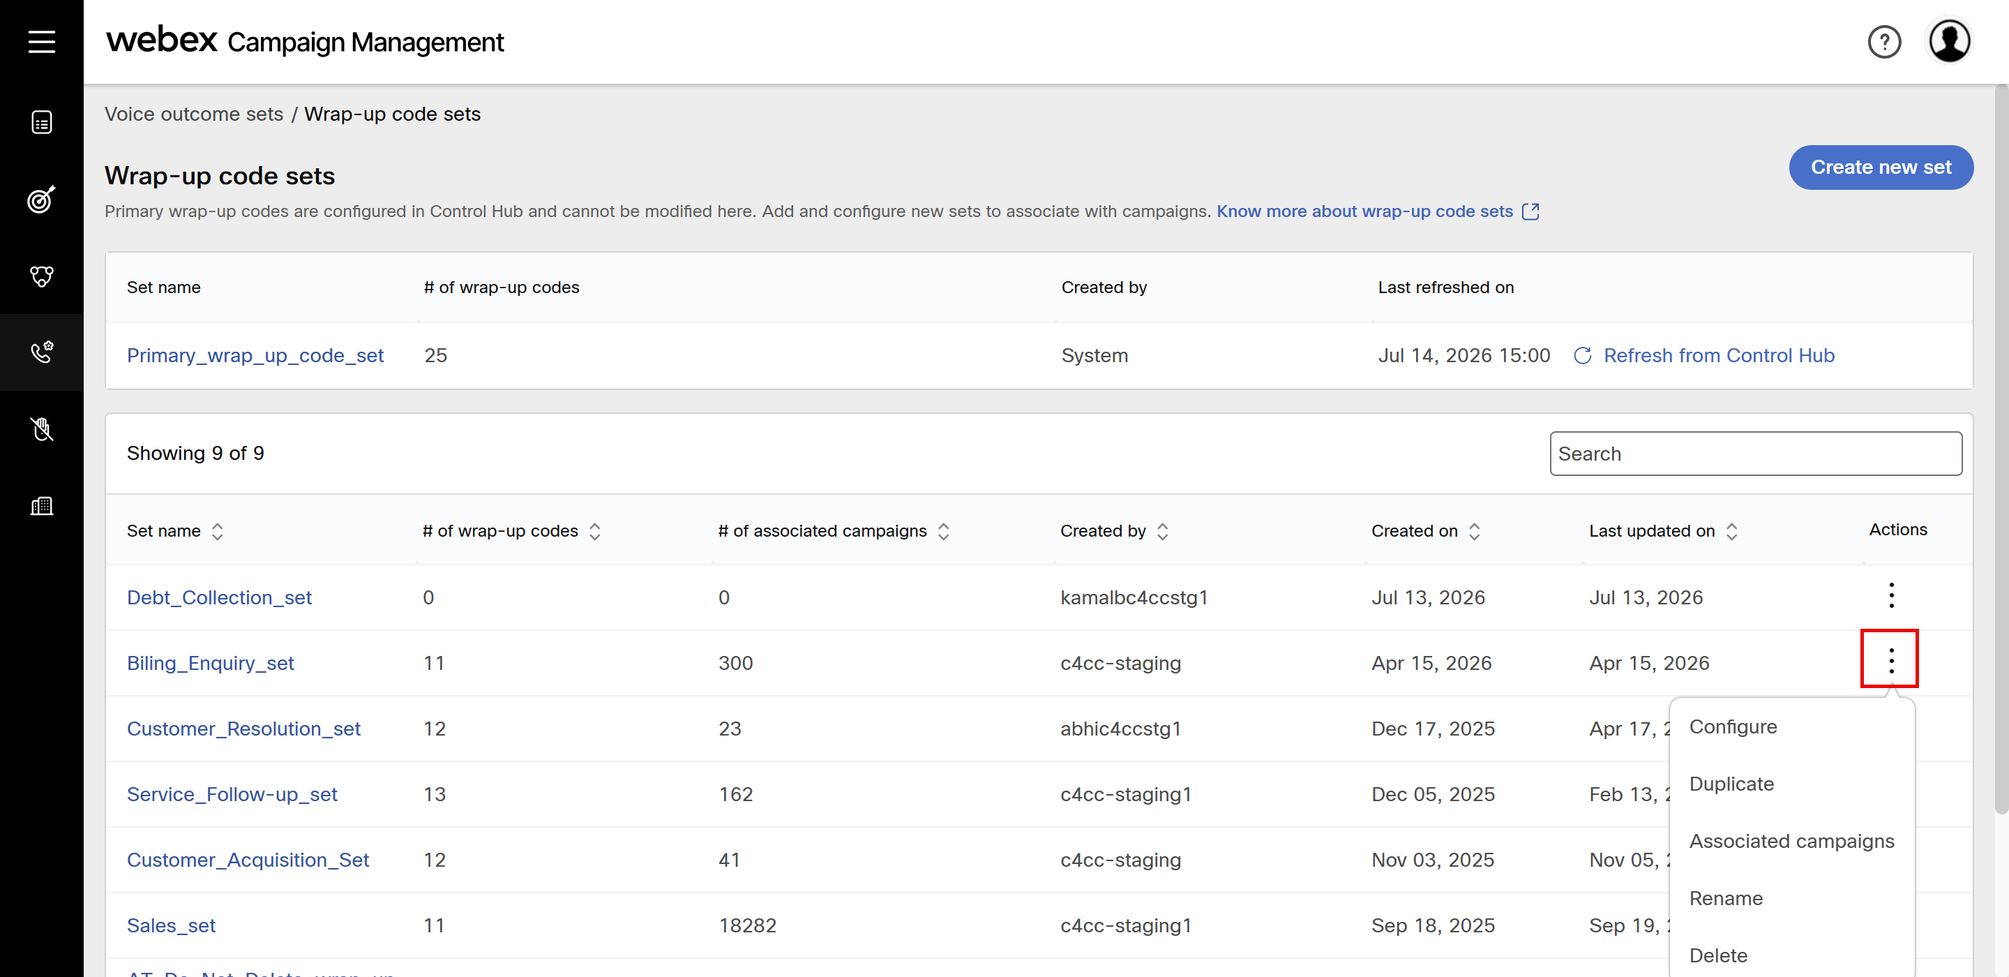Open the list icon in sidebar

[x=41, y=123]
